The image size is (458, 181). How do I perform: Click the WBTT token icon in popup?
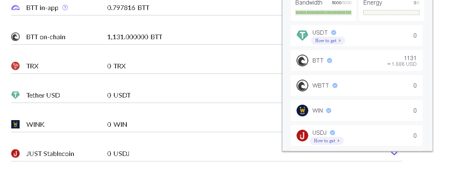click(302, 85)
